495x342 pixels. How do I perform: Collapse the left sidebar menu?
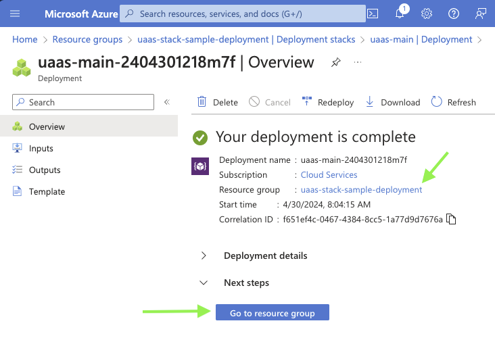pyautogui.click(x=167, y=102)
